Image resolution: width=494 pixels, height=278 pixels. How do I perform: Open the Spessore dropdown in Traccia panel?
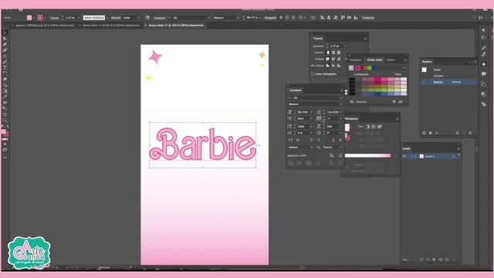pyautogui.click(x=346, y=46)
